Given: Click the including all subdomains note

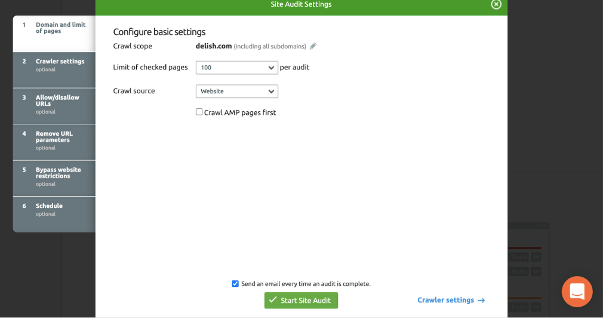Looking at the screenshot, I should [270, 47].
